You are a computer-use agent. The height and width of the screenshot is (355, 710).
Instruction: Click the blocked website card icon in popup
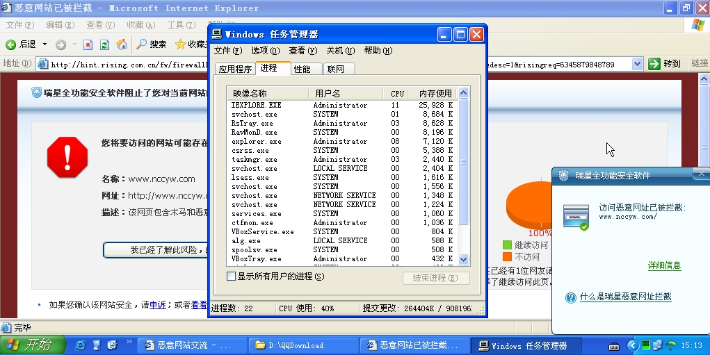576,217
